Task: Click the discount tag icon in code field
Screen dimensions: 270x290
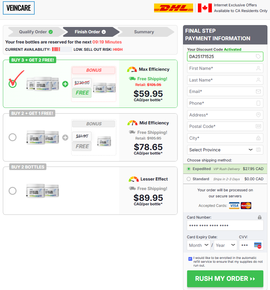Action: [258, 56]
